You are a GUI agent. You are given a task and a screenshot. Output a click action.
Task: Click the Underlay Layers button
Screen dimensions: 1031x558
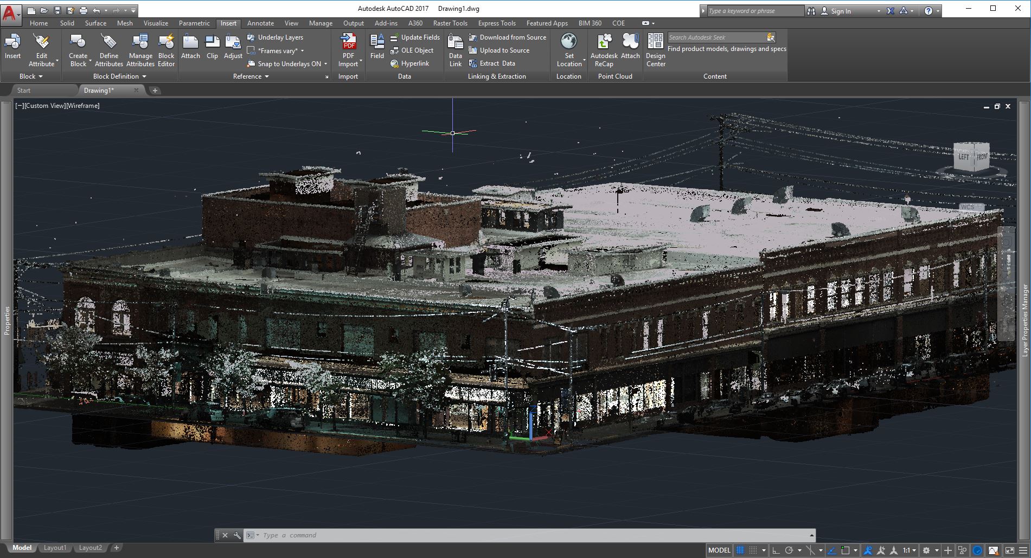[275, 37]
